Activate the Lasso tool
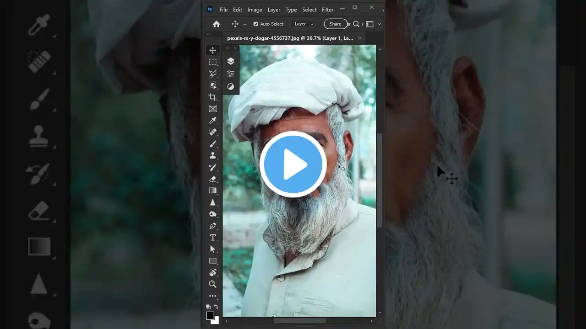This screenshot has width=586, height=329. [x=212, y=74]
